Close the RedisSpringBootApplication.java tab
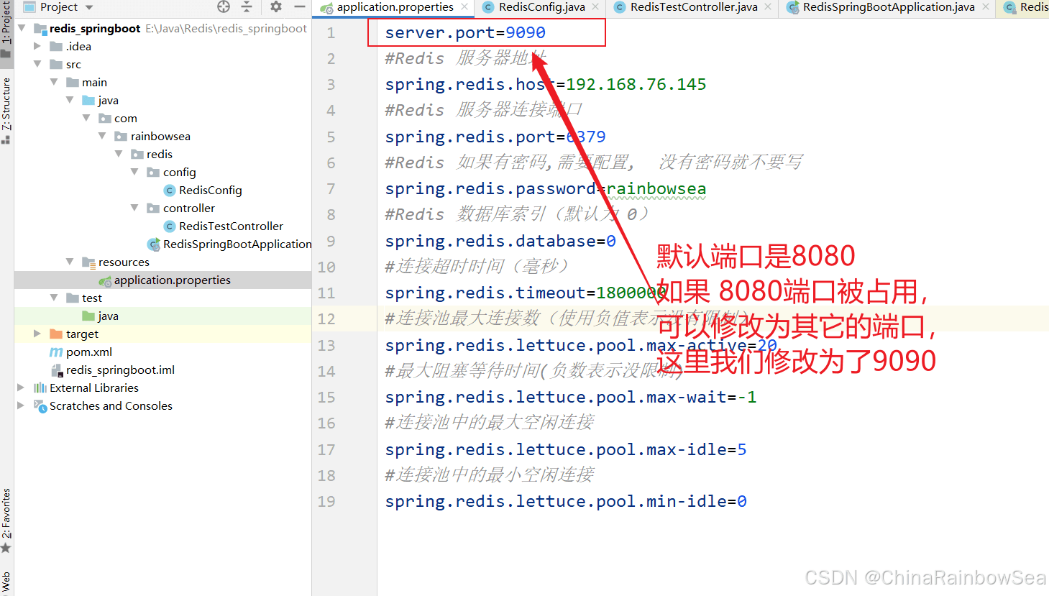 [986, 7]
